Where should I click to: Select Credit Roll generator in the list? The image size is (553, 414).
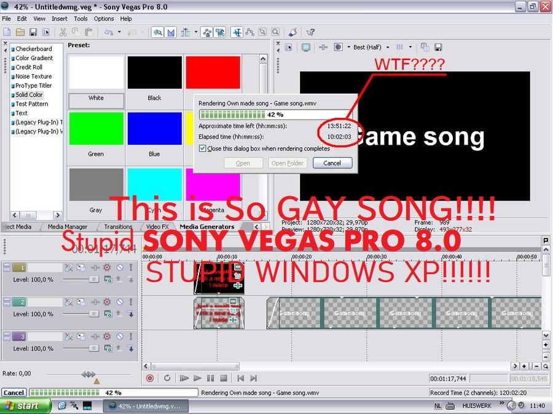[28, 67]
